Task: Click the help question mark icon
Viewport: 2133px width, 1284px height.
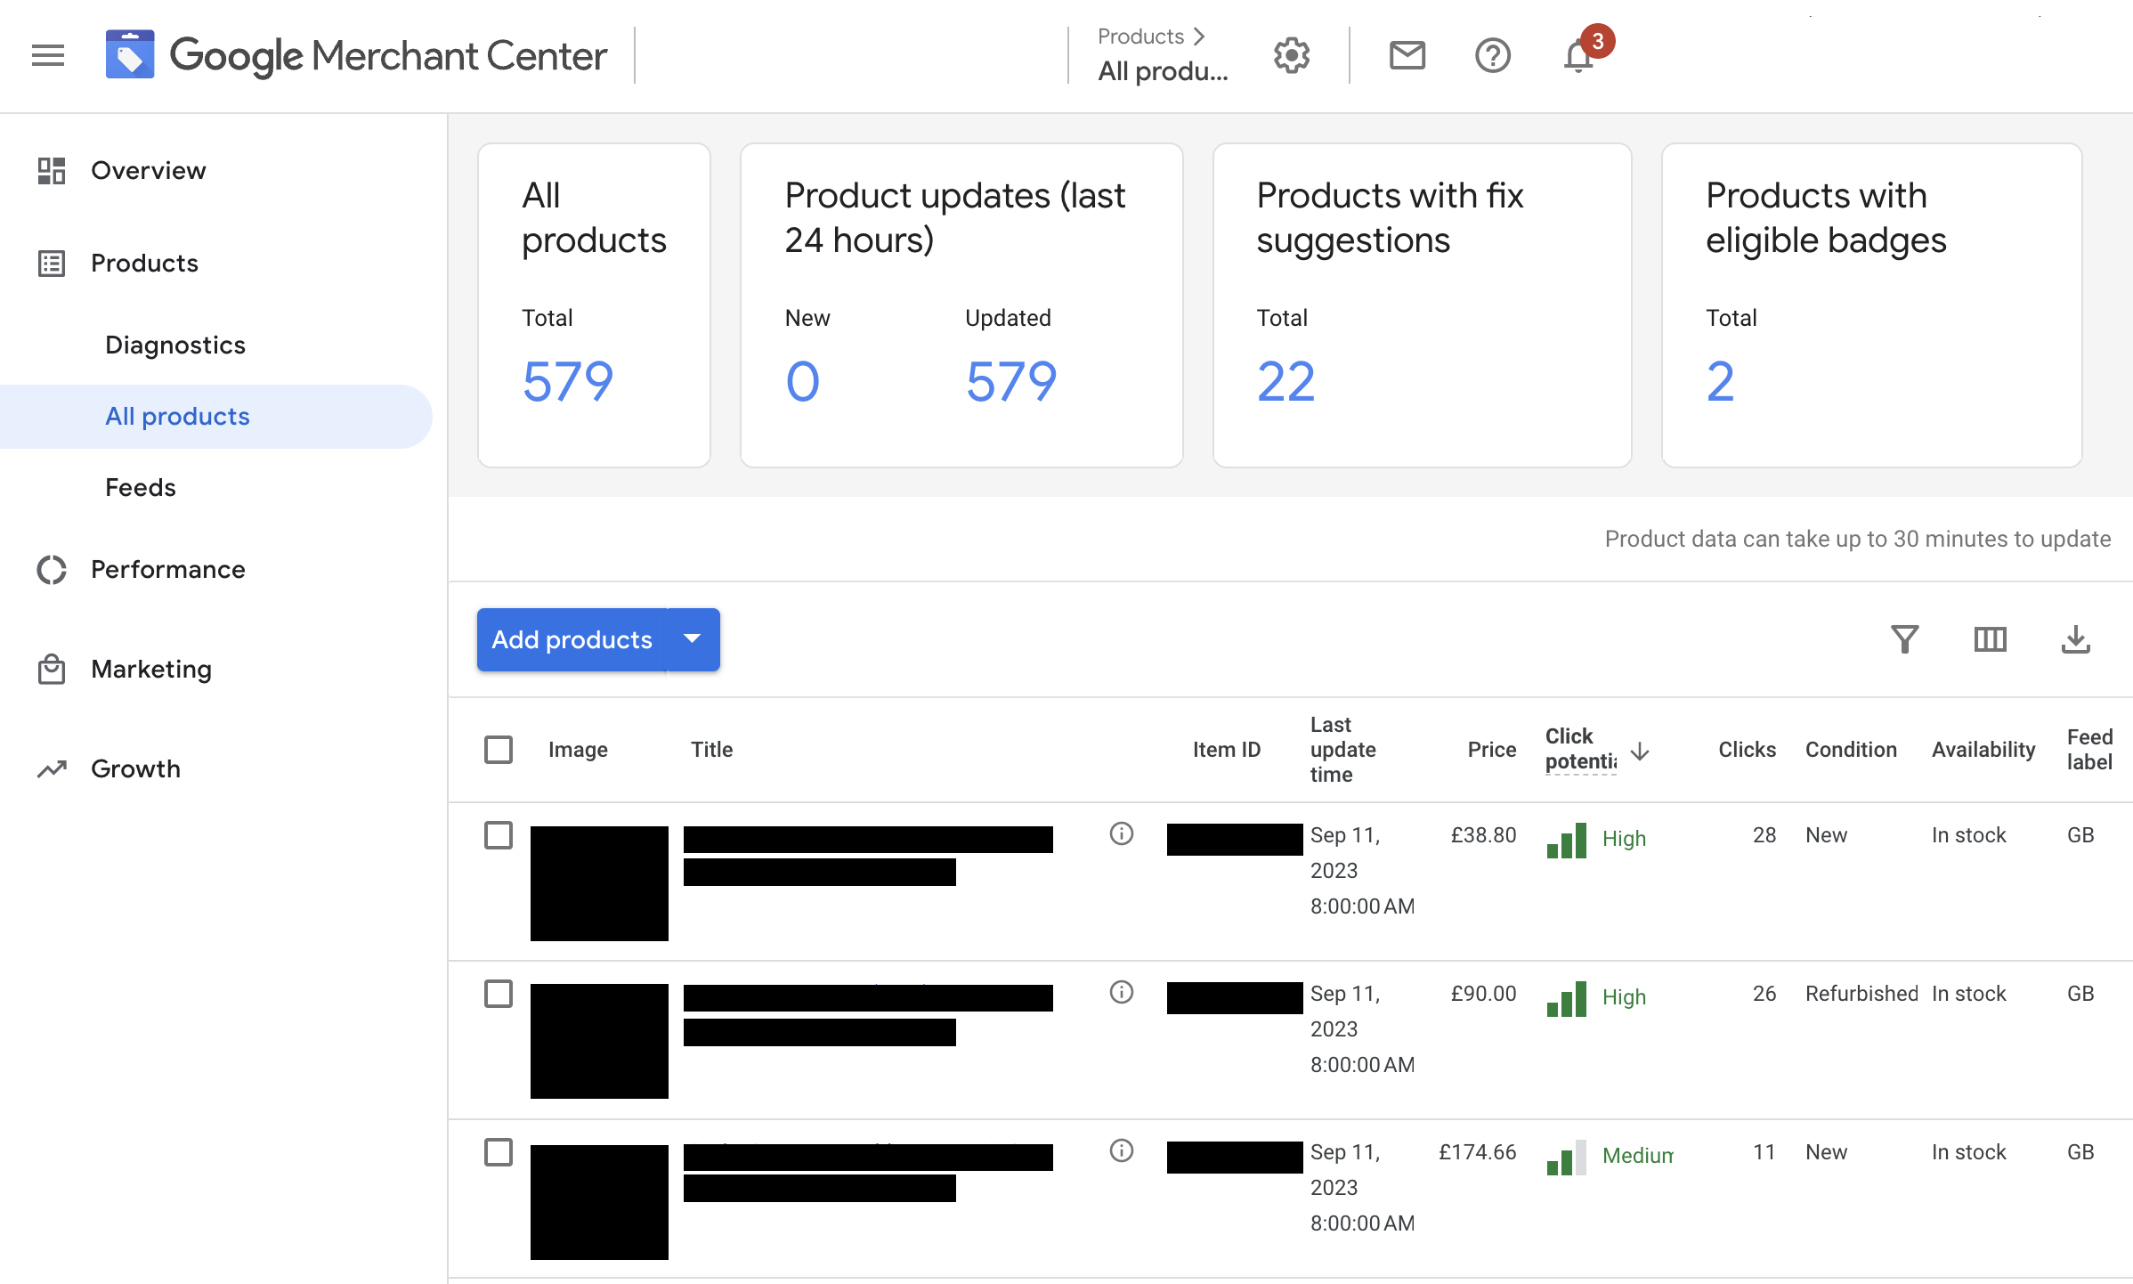Action: click(x=1490, y=55)
